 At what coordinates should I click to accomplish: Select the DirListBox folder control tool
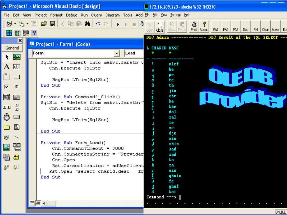point(7,127)
